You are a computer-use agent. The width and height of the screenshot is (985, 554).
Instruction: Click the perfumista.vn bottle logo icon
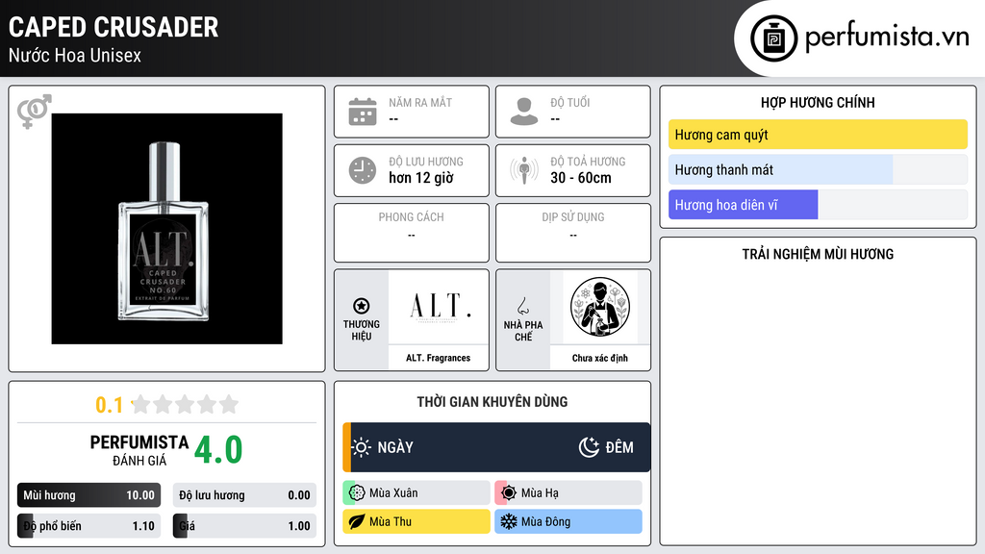[774, 38]
